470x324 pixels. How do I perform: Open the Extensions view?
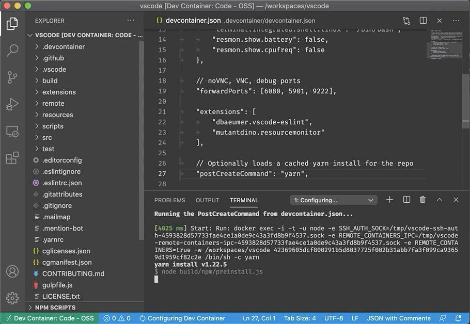tap(12, 158)
